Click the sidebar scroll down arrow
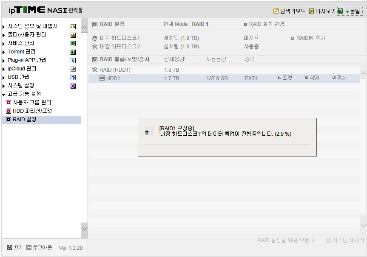 pos(84,229)
